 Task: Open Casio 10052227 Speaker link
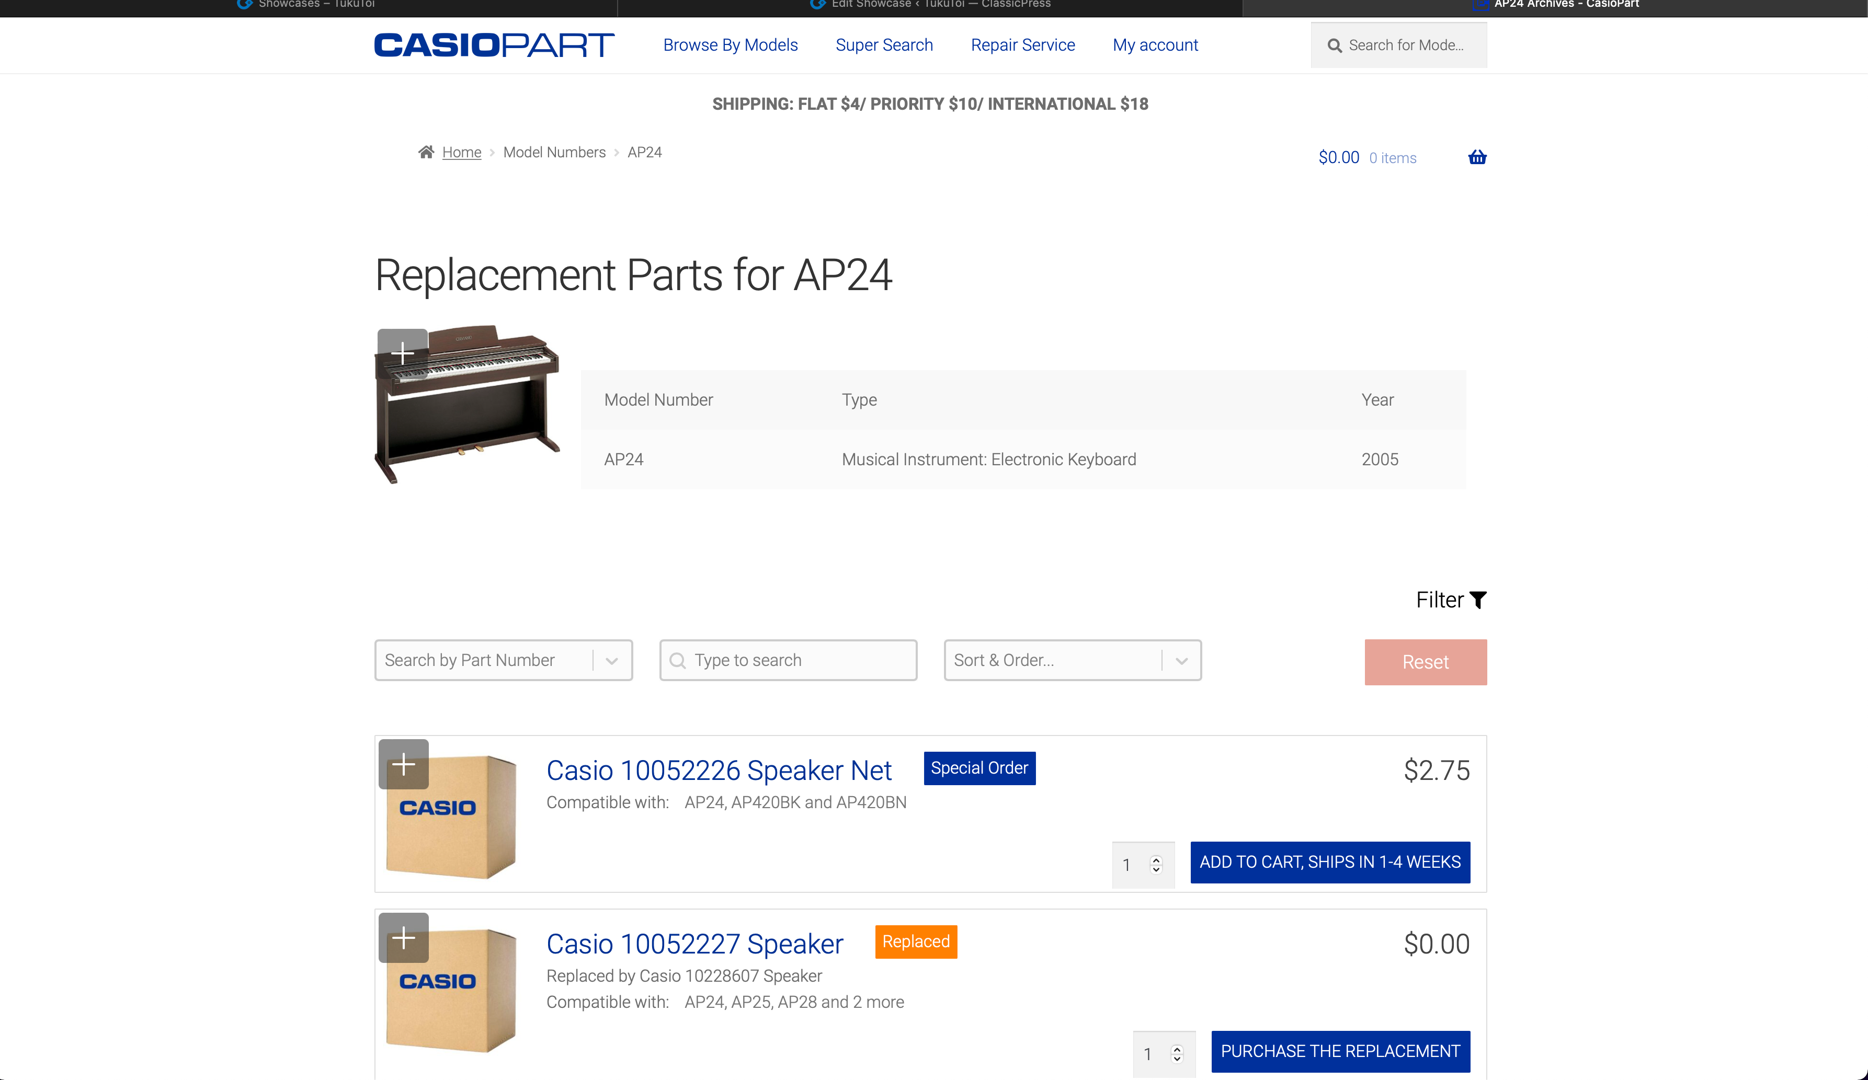(x=694, y=944)
